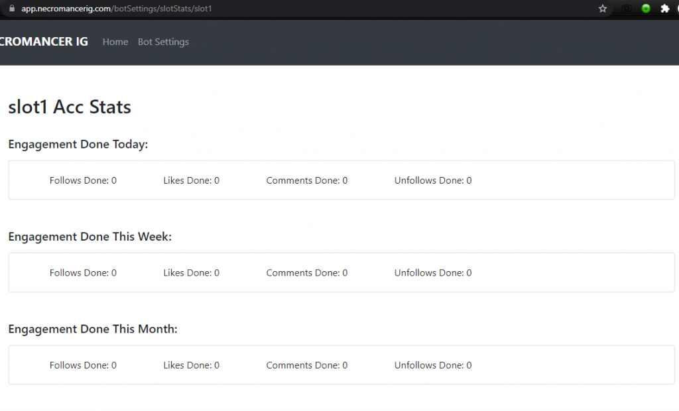Click the bookmark star icon
Image resolution: width=679 pixels, height=411 pixels.
[602, 9]
